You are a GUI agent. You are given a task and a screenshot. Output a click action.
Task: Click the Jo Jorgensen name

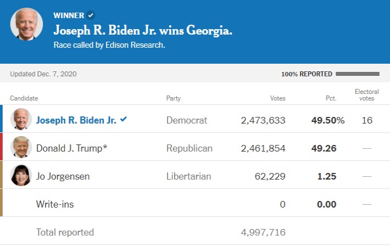click(63, 176)
